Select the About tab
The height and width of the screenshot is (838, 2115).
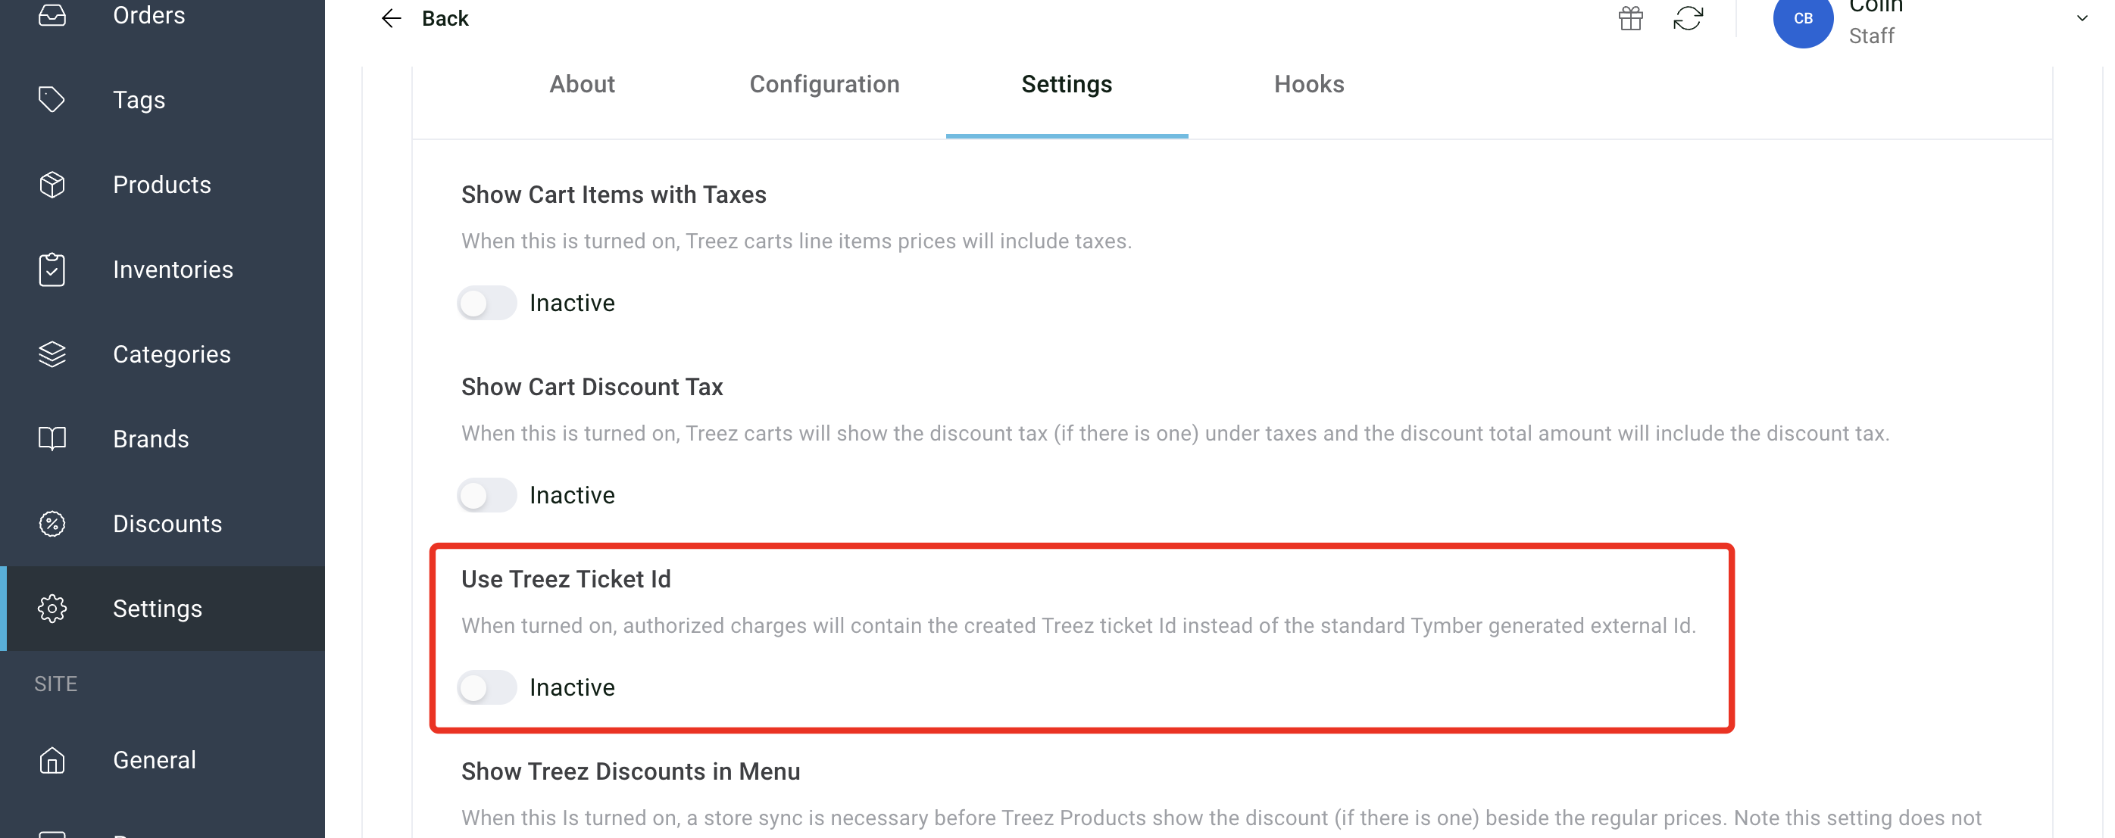[x=581, y=85]
